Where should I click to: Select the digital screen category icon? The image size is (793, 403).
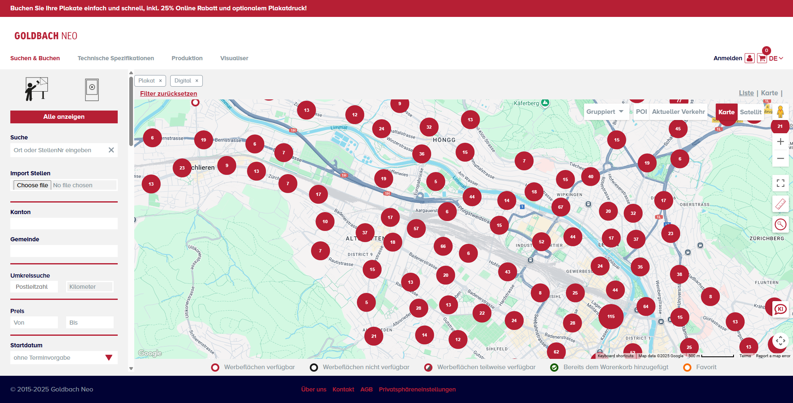92,90
